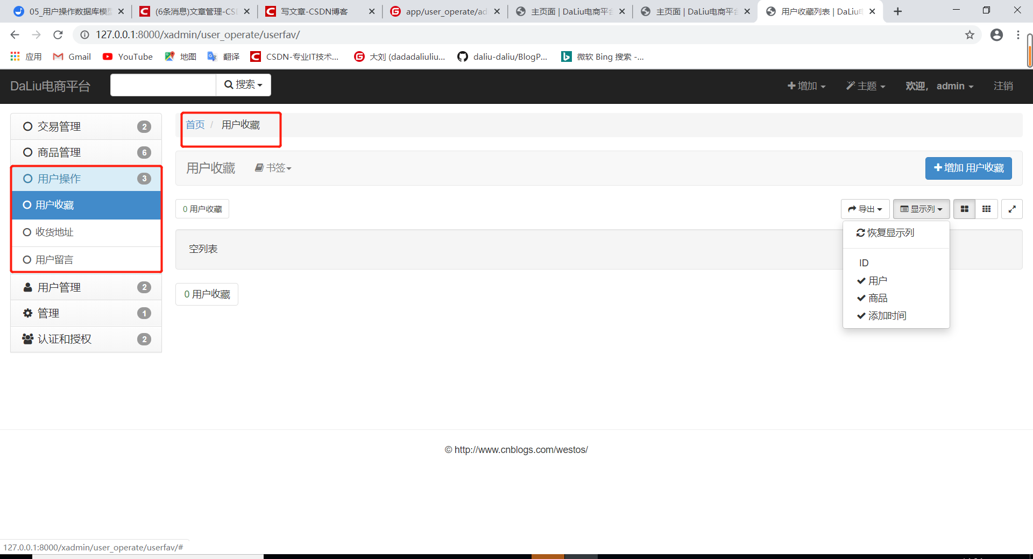Open the daliu-daliu/BlogP GitHub bookmark

tap(503, 56)
